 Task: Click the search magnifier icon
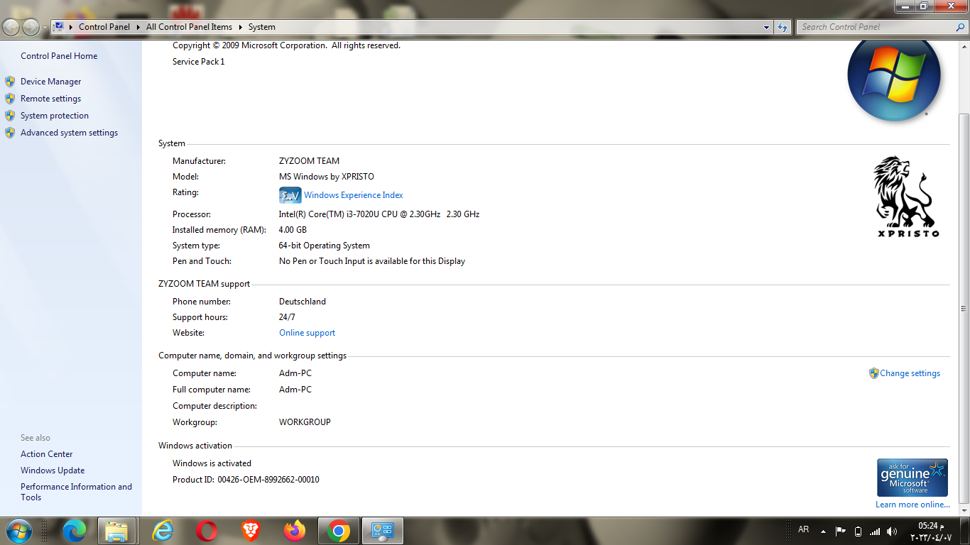tap(960, 27)
